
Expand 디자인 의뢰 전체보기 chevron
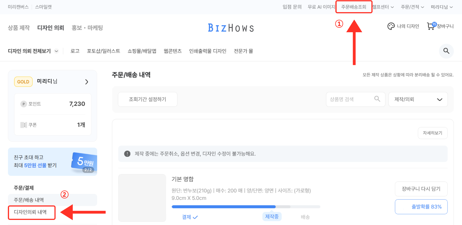click(x=56, y=51)
